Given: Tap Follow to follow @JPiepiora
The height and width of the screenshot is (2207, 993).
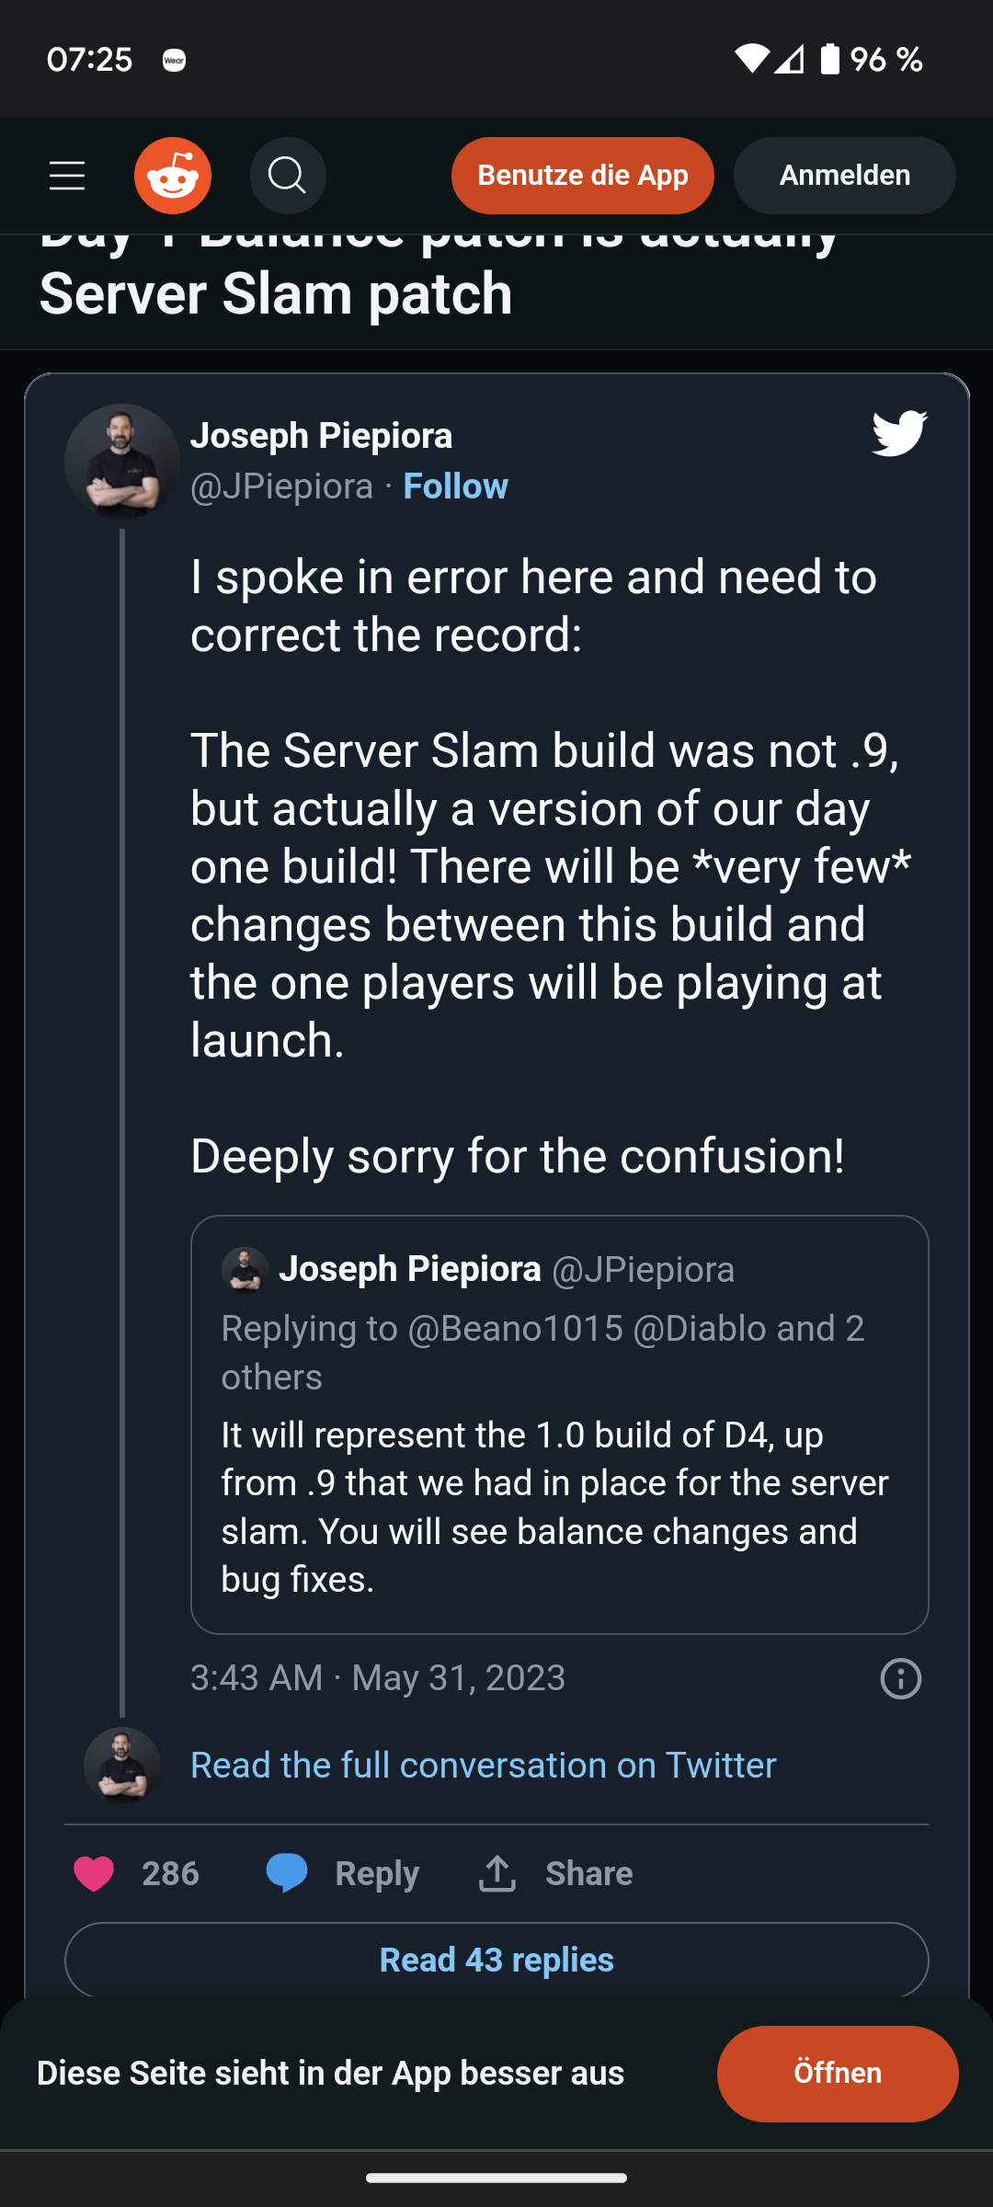Looking at the screenshot, I should point(455,486).
